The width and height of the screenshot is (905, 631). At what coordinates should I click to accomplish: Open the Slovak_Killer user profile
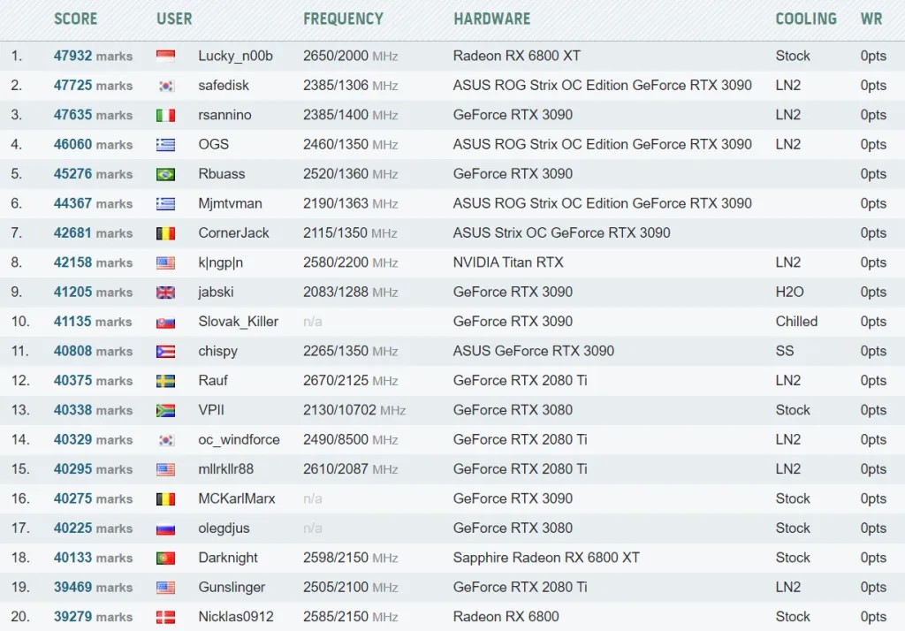pyautogui.click(x=238, y=322)
